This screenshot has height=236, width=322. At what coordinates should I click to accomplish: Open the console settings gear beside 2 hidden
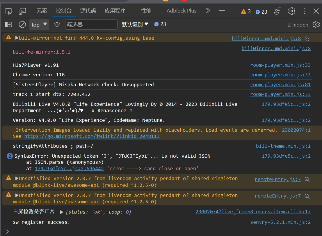[x=316, y=24]
